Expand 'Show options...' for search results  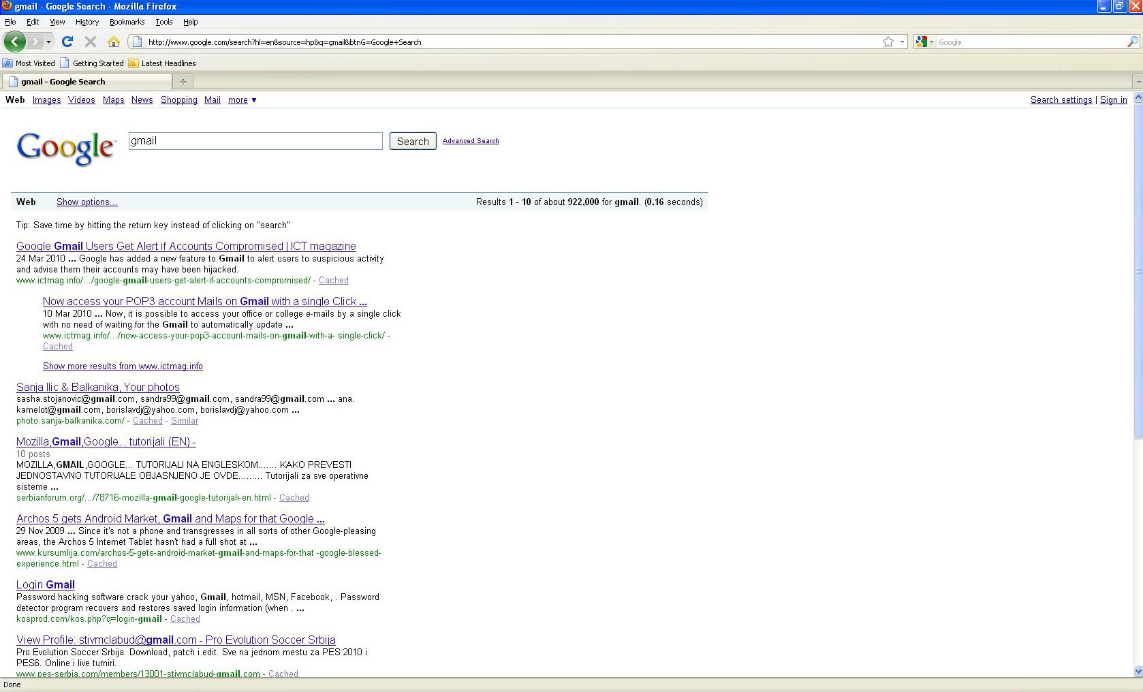pyautogui.click(x=87, y=202)
